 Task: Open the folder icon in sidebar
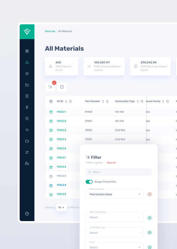27,141
